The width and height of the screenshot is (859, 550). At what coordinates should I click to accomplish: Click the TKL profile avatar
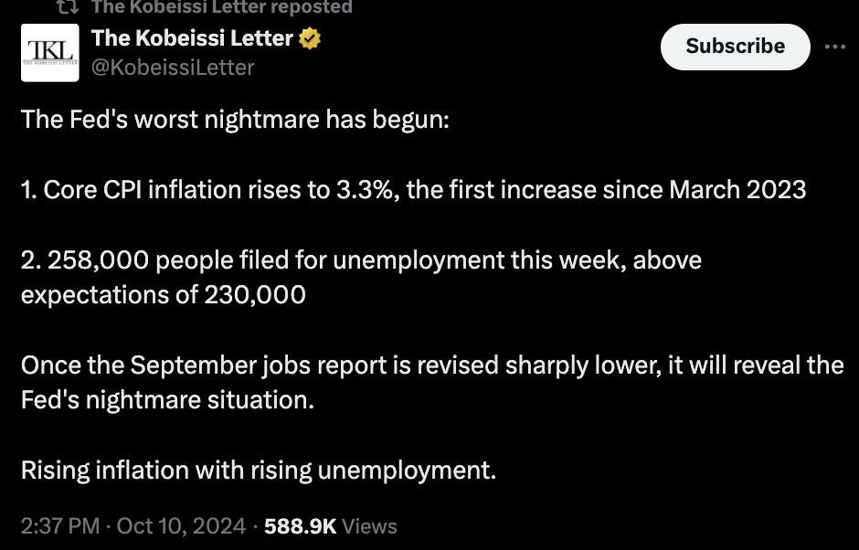(x=50, y=53)
